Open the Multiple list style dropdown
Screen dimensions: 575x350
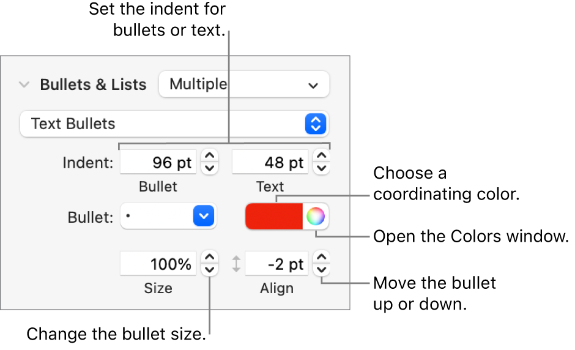tap(243, 84)
